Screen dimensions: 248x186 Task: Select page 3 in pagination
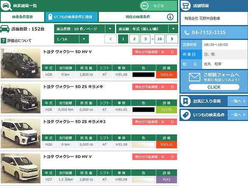(x=145, y=39)
